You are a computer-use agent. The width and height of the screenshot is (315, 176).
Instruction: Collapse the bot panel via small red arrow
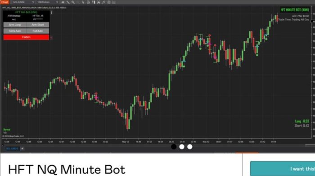click(51, 37)
